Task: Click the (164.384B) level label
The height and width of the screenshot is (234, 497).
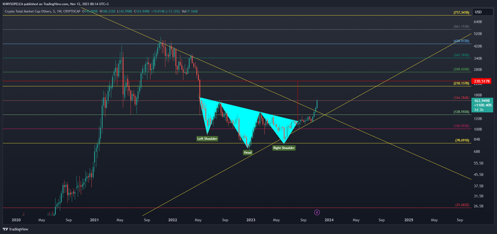Action: click(461, 98)
